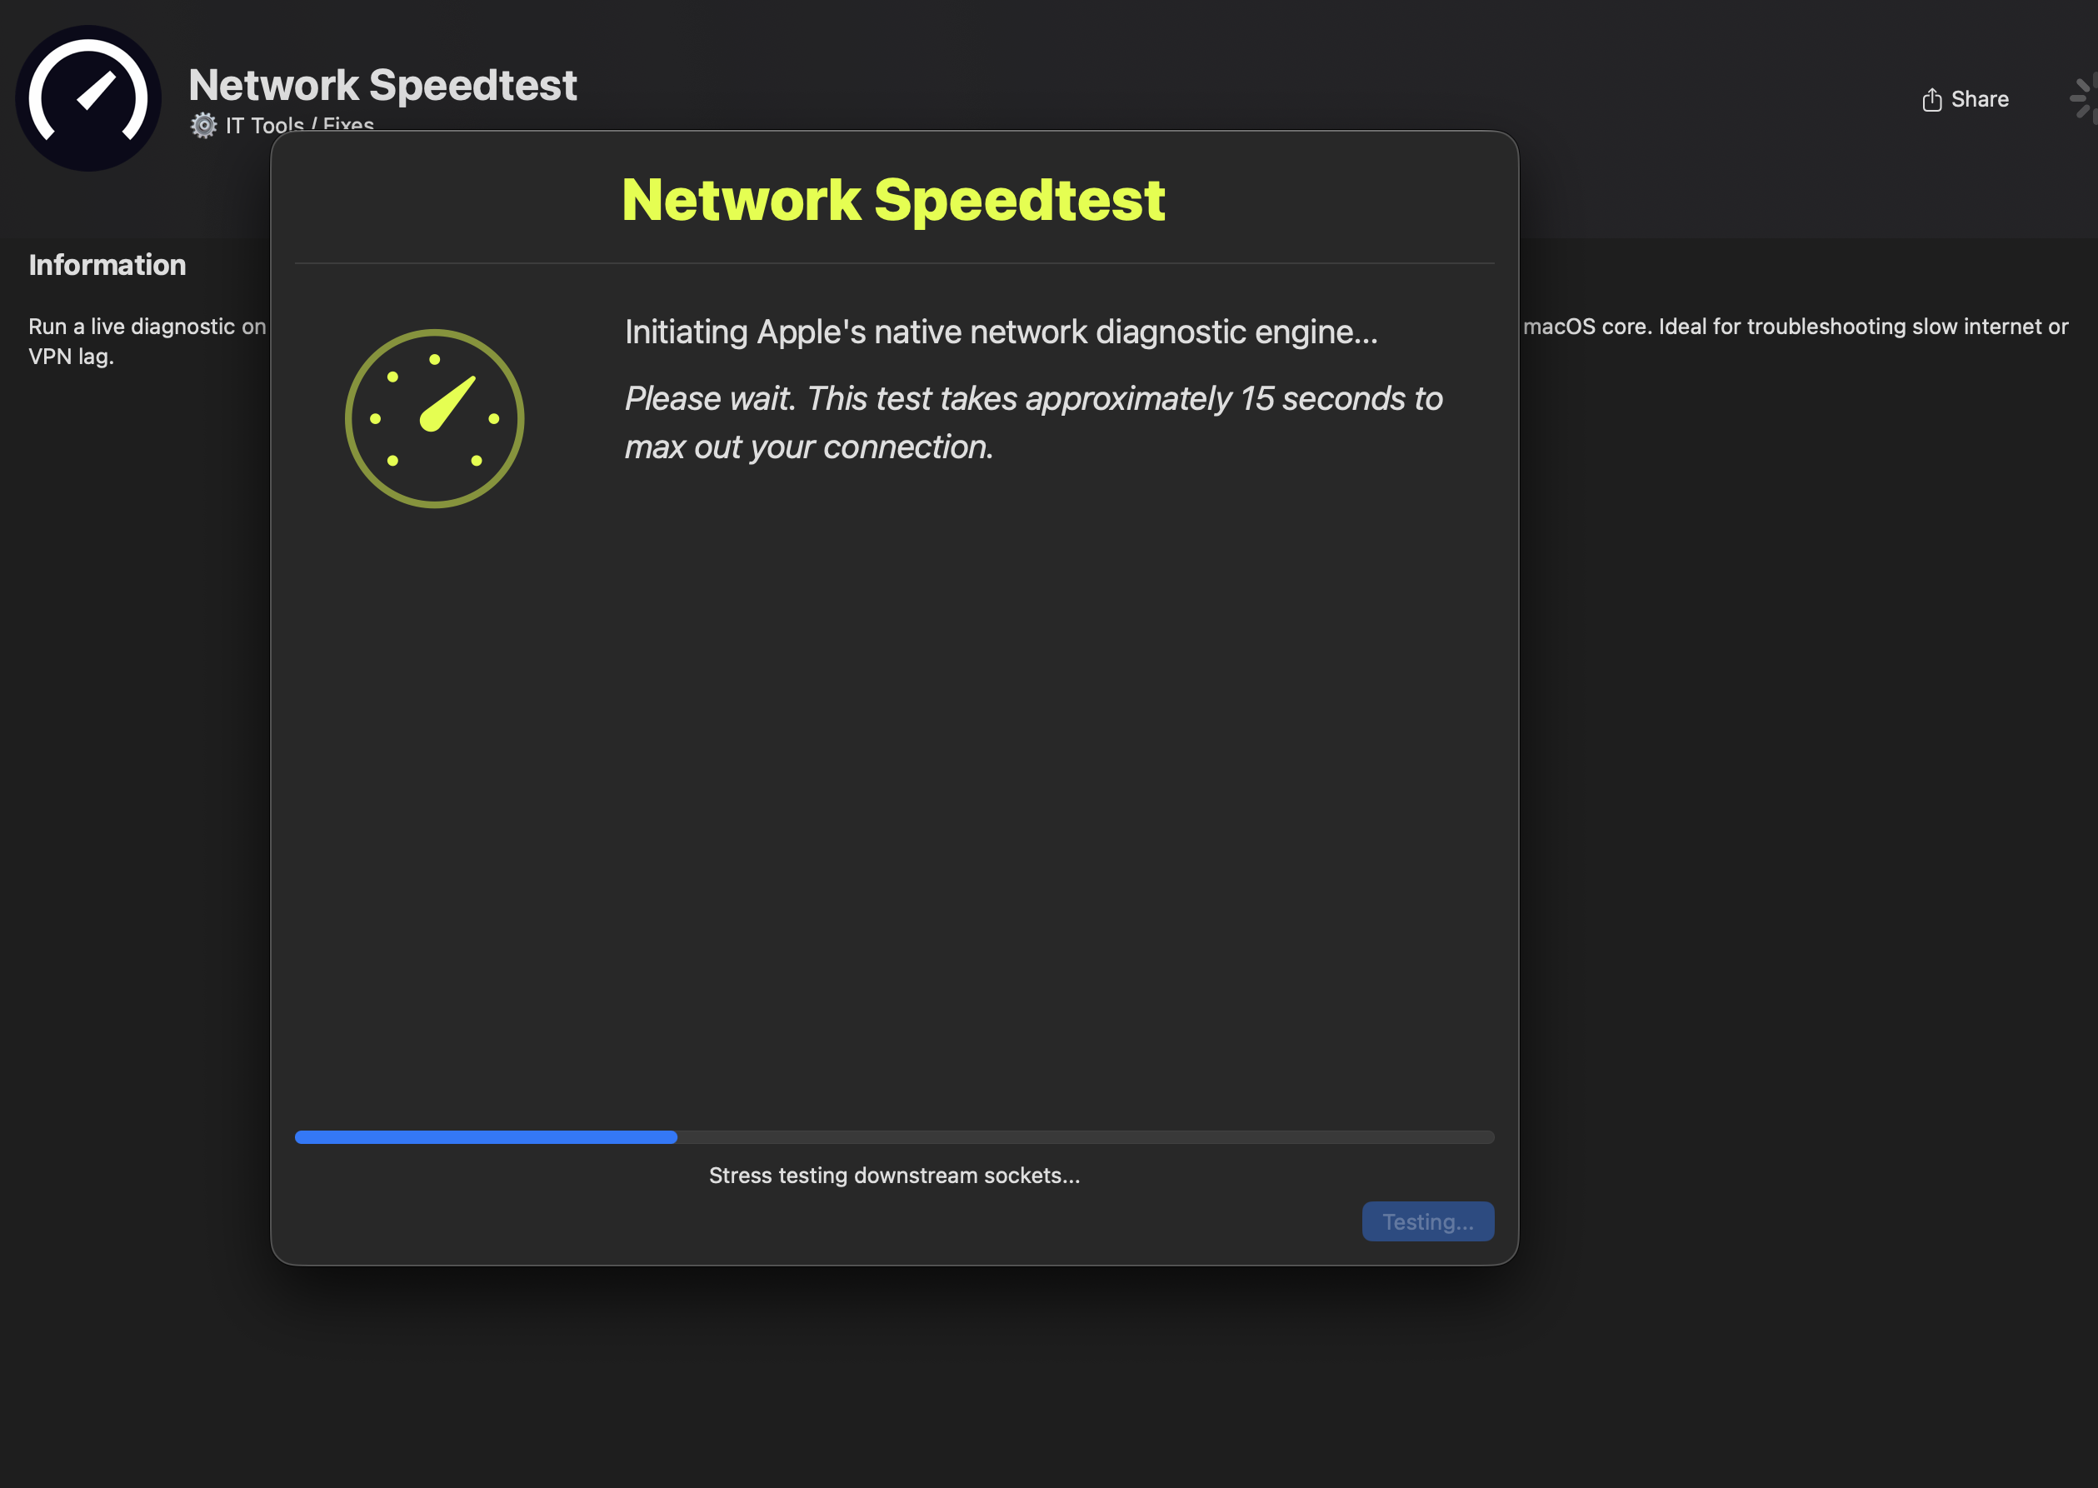
Task: Click the 'Run a live diagnostic on' description text
Action: [x=147, y=327]
